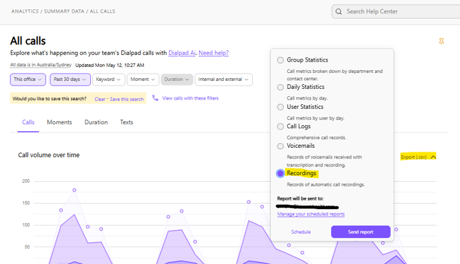Image resolution: width=460 pixels, height=264 pixels.
Task: Switch to the Texts tab
Action: (x=126, y=122)
